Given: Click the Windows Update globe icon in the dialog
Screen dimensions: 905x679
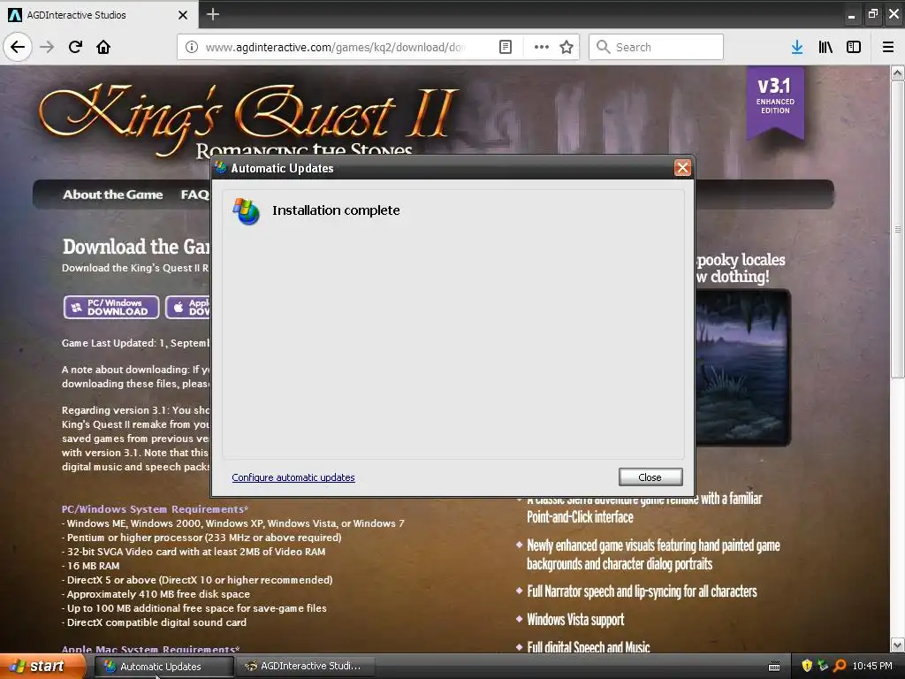Looking at the screenshot, I should pyautogui.click(x=246, y=211).
